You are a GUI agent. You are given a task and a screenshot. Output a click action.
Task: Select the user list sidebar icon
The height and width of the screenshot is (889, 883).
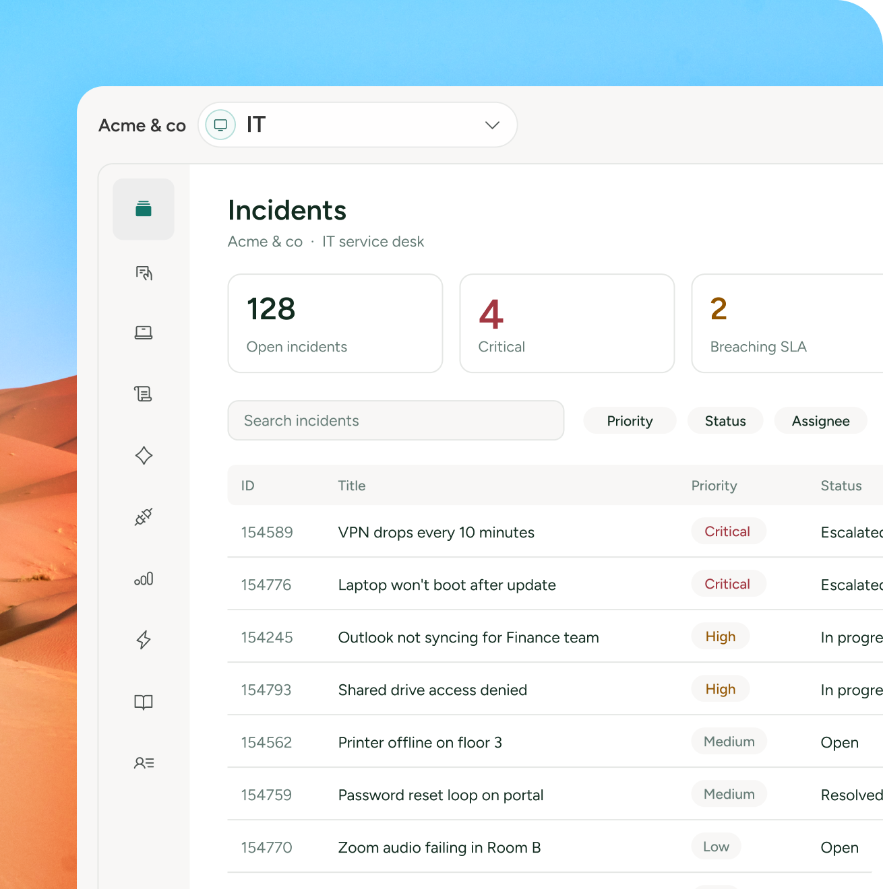[144, 763]
